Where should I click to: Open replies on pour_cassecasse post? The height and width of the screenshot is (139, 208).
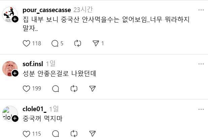pyautogui.click(x=55, y=43)
